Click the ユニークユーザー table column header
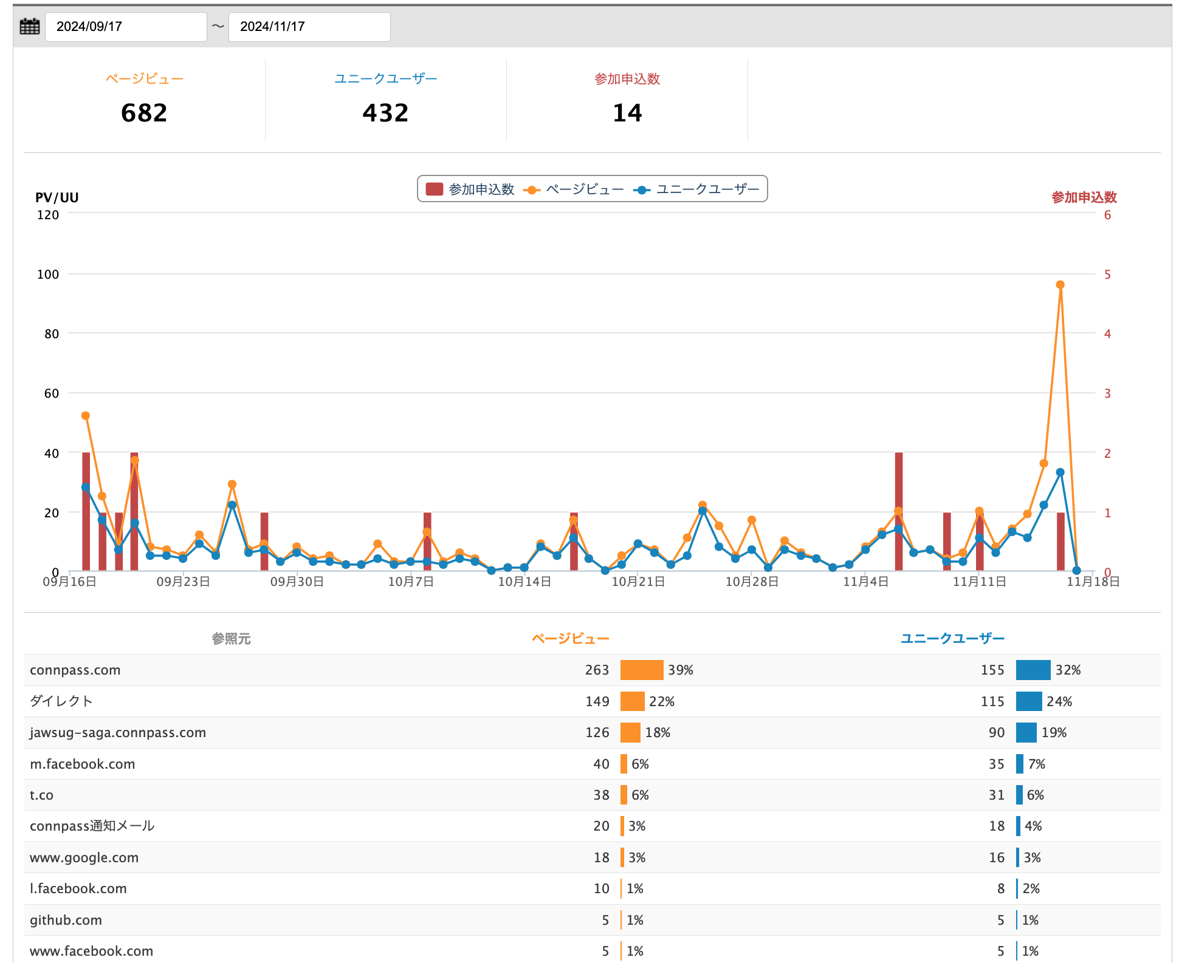 coord(952,639)
